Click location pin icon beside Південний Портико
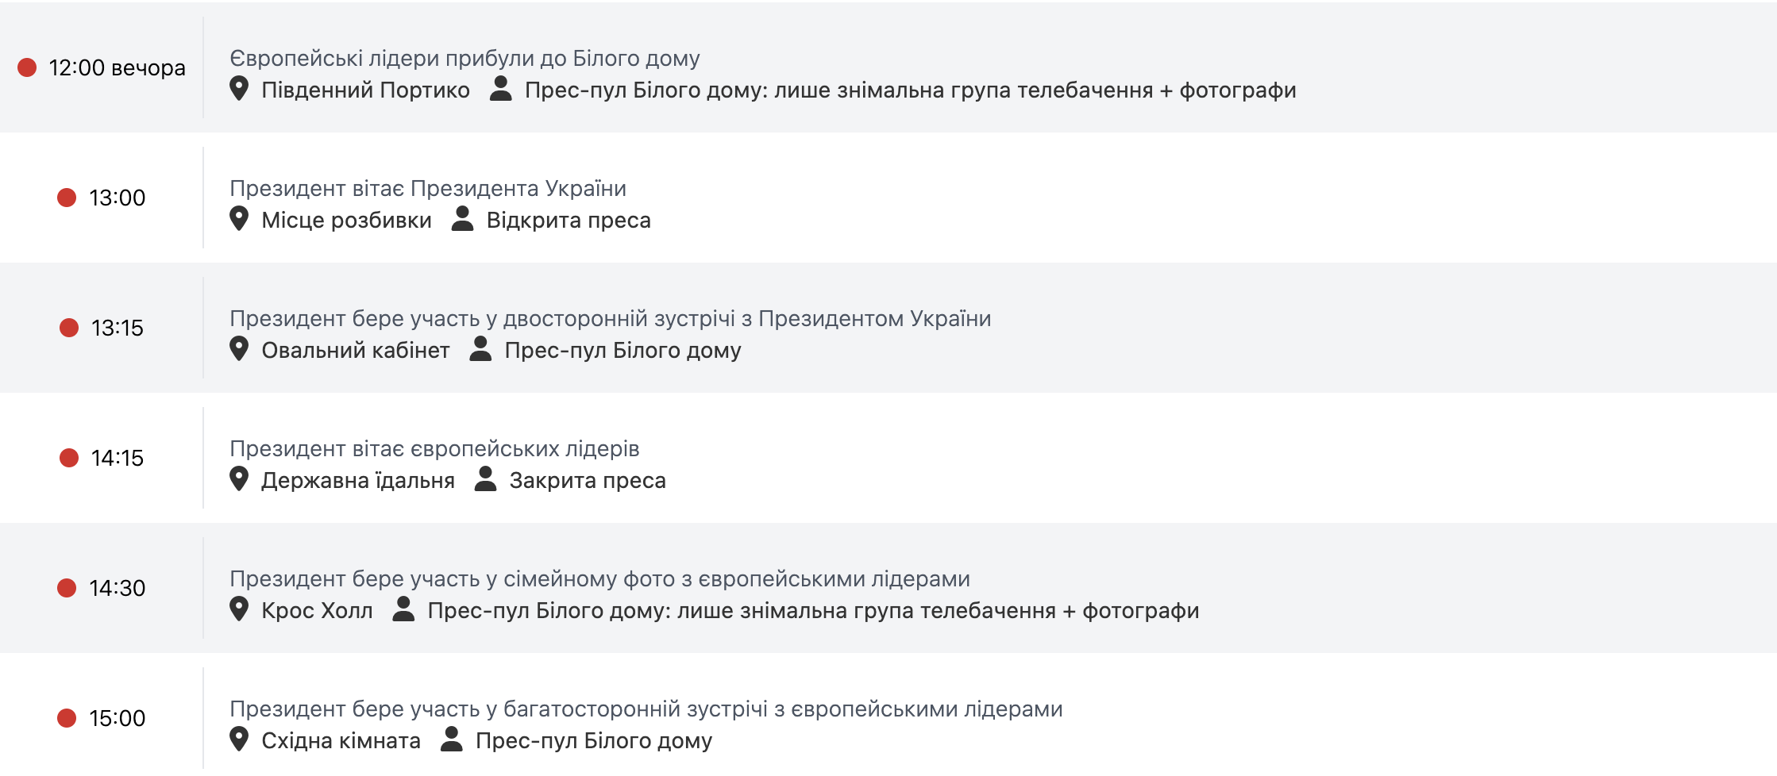The width and height of the screenshot is (1777, 776). point(239,89)
